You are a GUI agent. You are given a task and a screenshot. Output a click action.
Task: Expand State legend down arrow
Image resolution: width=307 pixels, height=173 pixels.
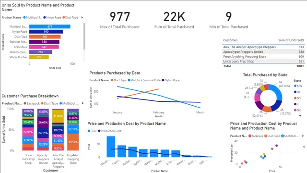[300, 116]
